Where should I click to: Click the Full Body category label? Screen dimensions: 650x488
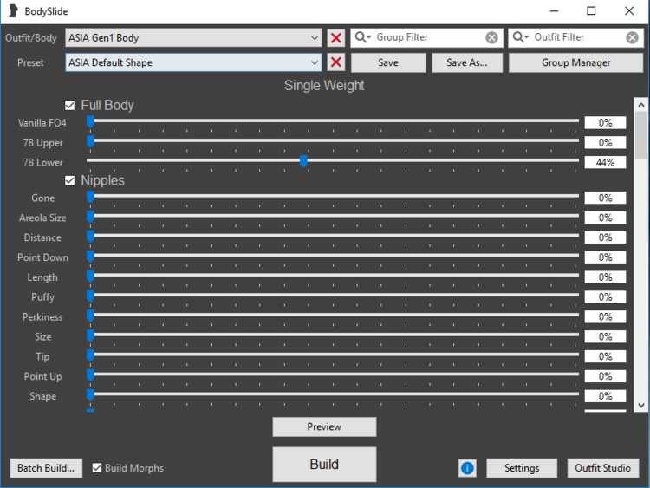point(107,105)
